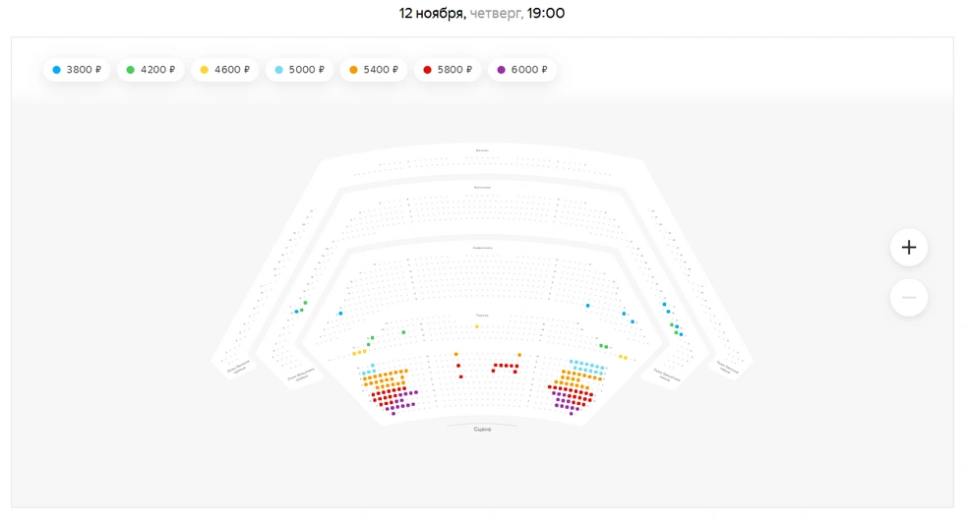Select the lower red seat in center-left pair
Image resolution: width=968 pixels, height=522 pixels.
click(460, 377)
